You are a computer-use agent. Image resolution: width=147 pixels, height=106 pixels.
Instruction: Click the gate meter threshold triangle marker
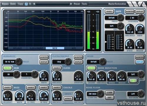(106, 42)
